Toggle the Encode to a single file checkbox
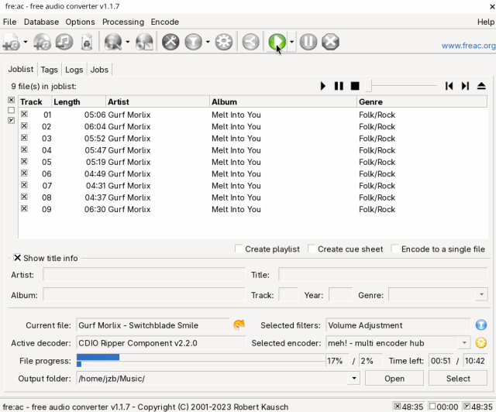Image resolution: width=496 pixels, height=412 pixels. click(x=395, y=249)
